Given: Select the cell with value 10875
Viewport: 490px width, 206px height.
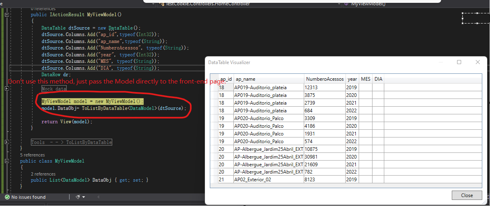Looking at the screenshot, I should tap(325, 149).
